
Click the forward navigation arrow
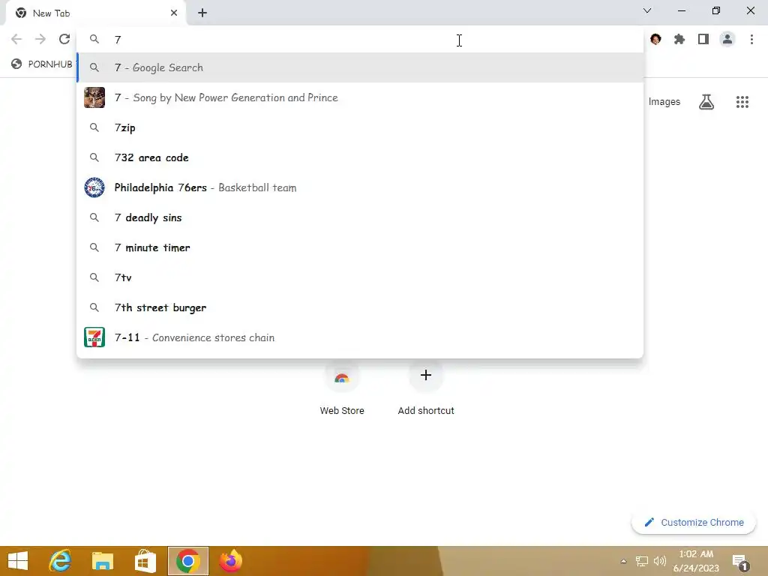point(40,39)
